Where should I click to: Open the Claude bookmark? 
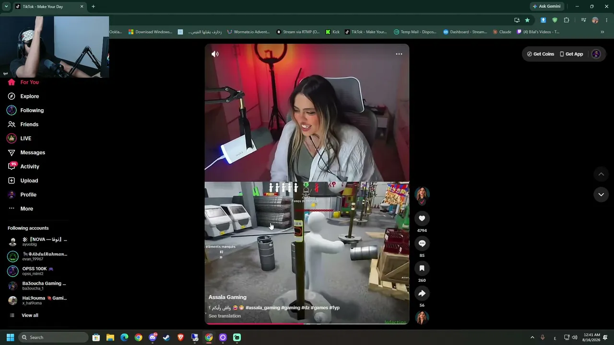pos(502,32)
